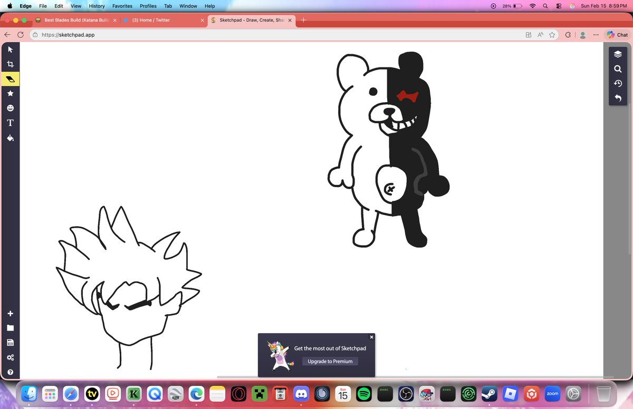Choose the Crop tool in sidebar

pos(10,64)
